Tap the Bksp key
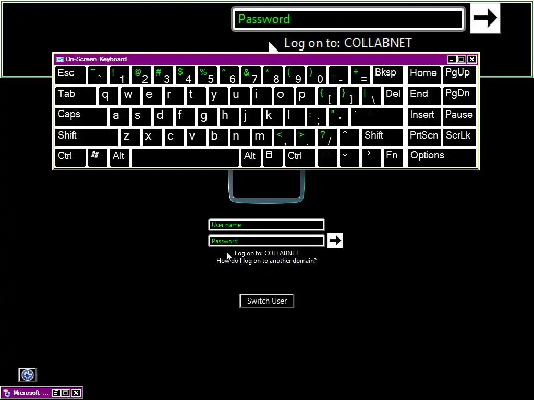The height and width of the screenshot is (400, 534). (x=388, y=75)
